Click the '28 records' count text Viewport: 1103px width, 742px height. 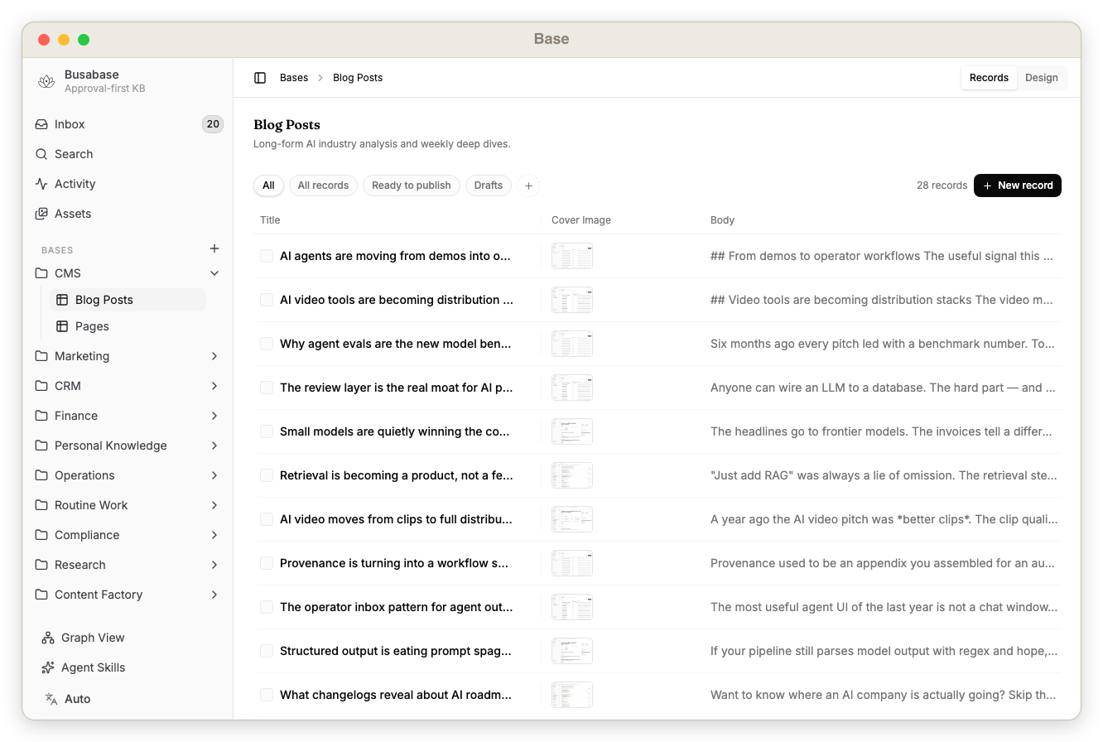[x=942, y=185]
